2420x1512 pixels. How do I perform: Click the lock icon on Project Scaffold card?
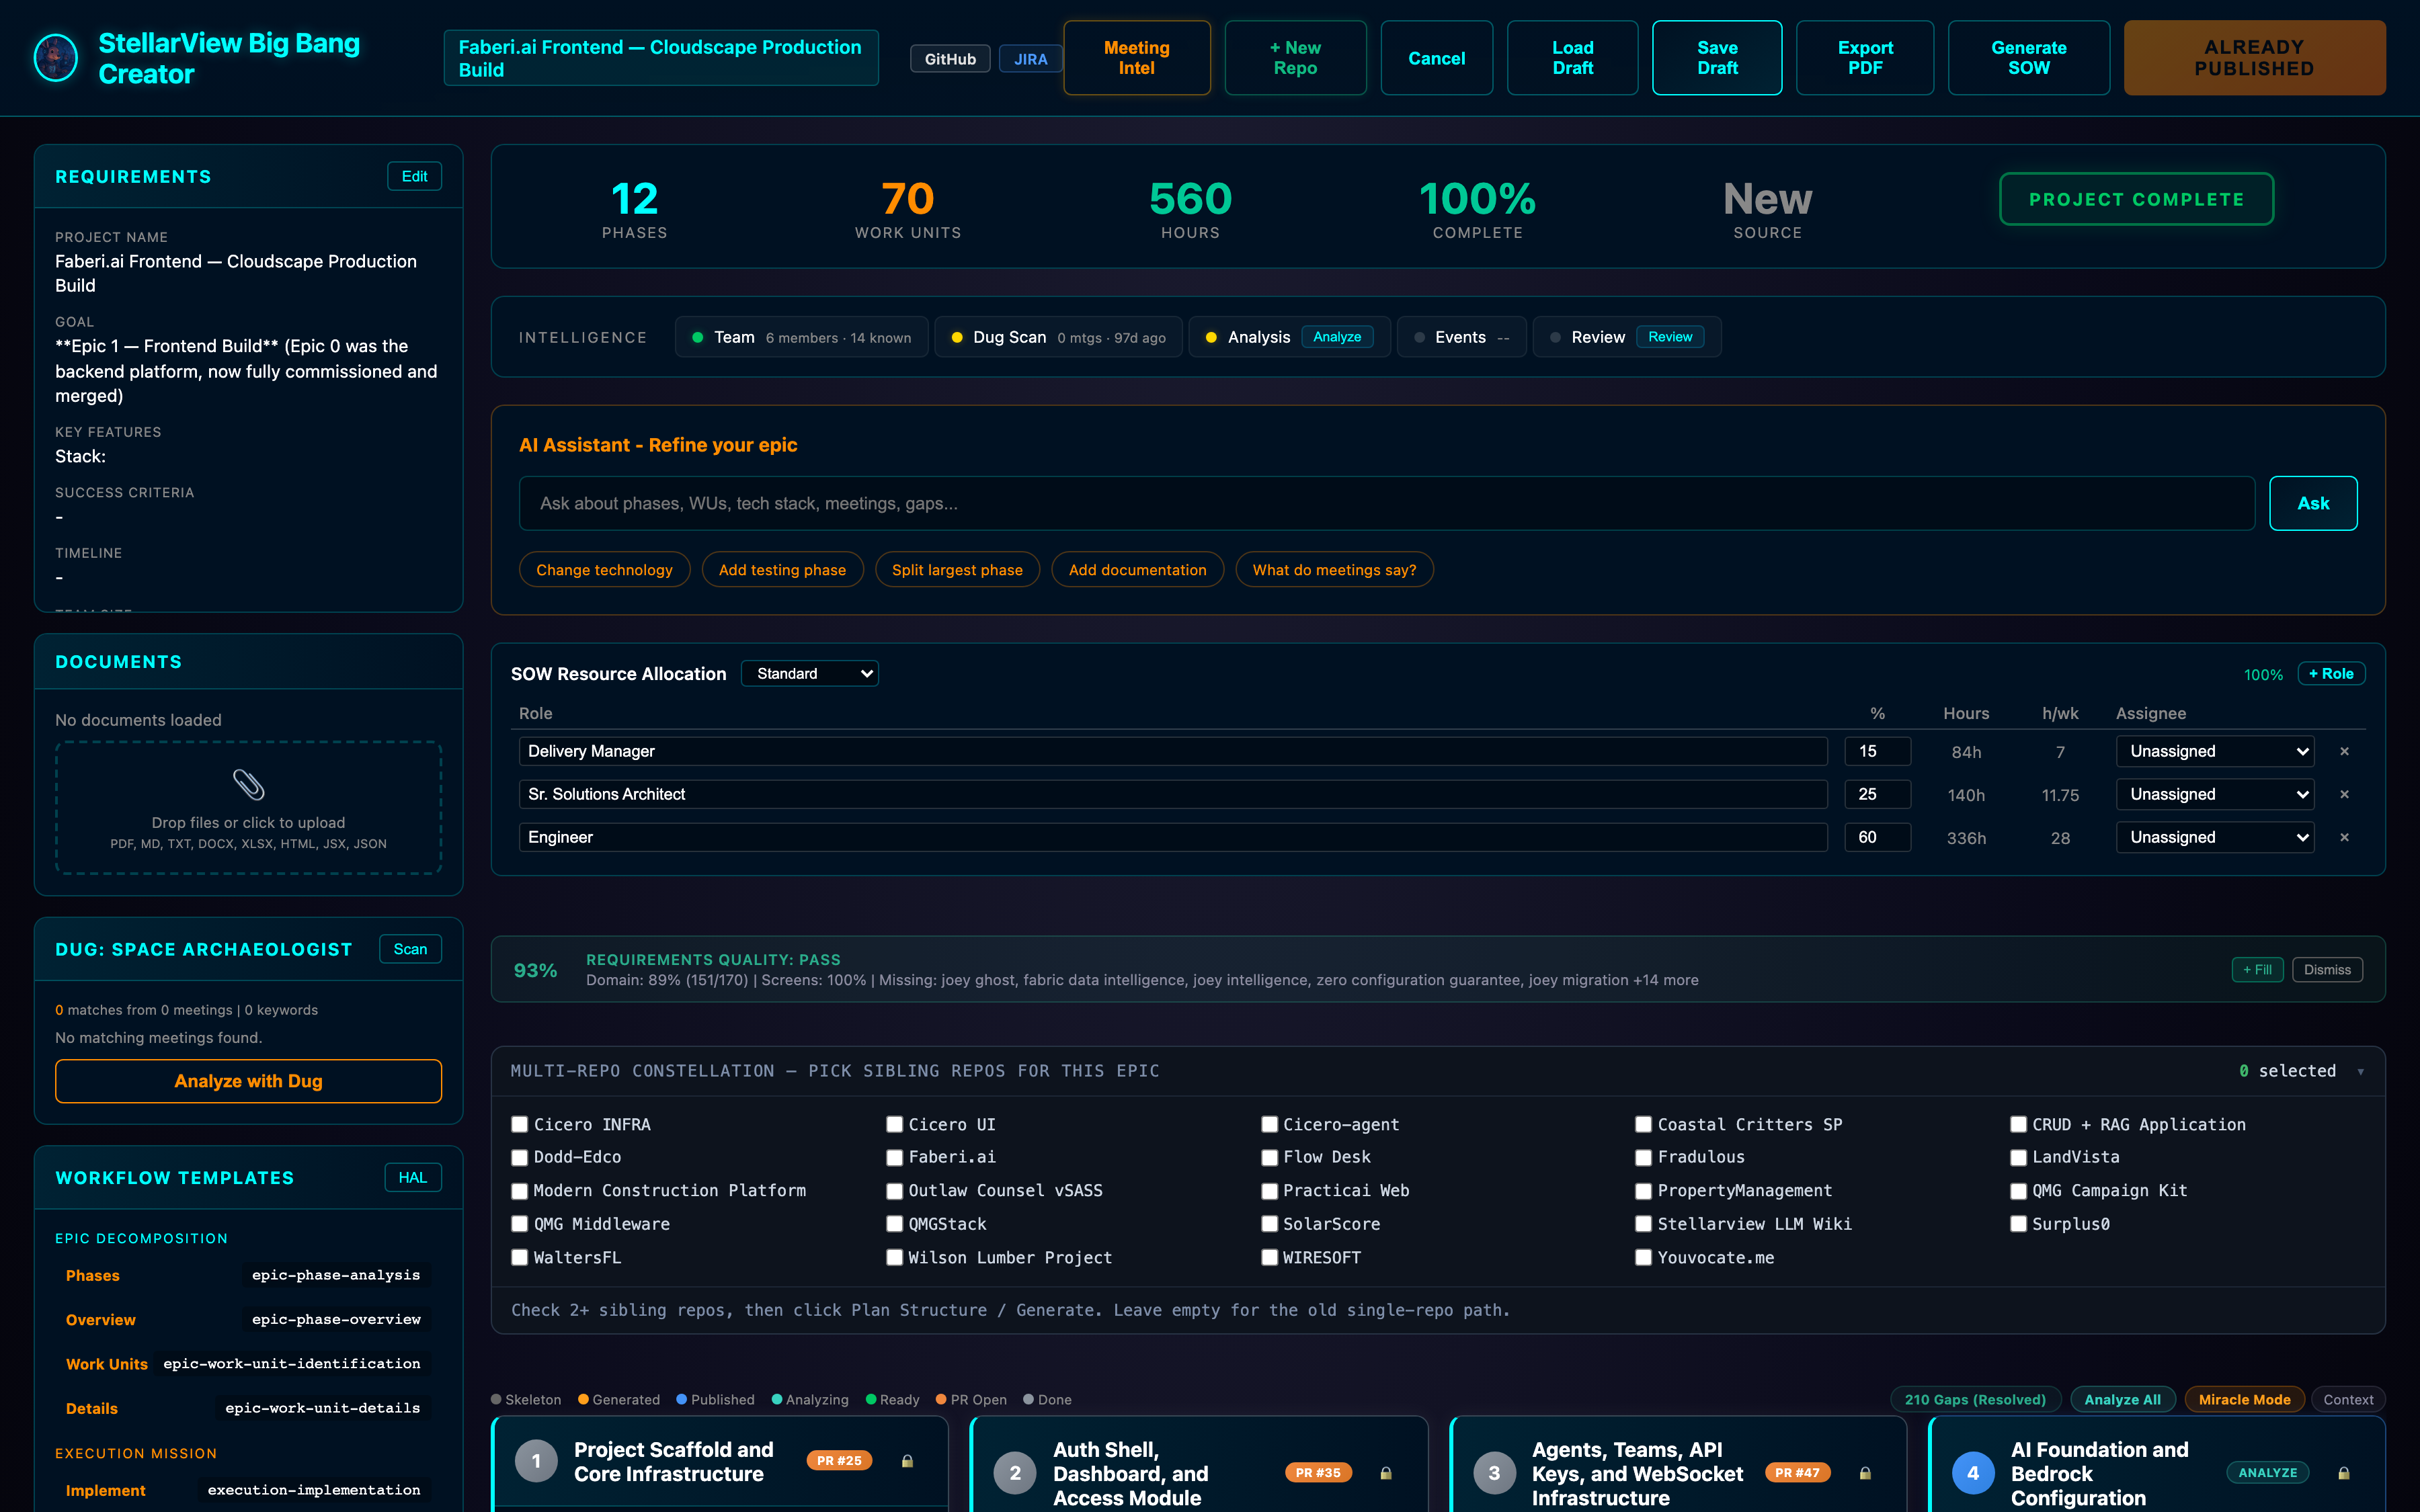907,1461
